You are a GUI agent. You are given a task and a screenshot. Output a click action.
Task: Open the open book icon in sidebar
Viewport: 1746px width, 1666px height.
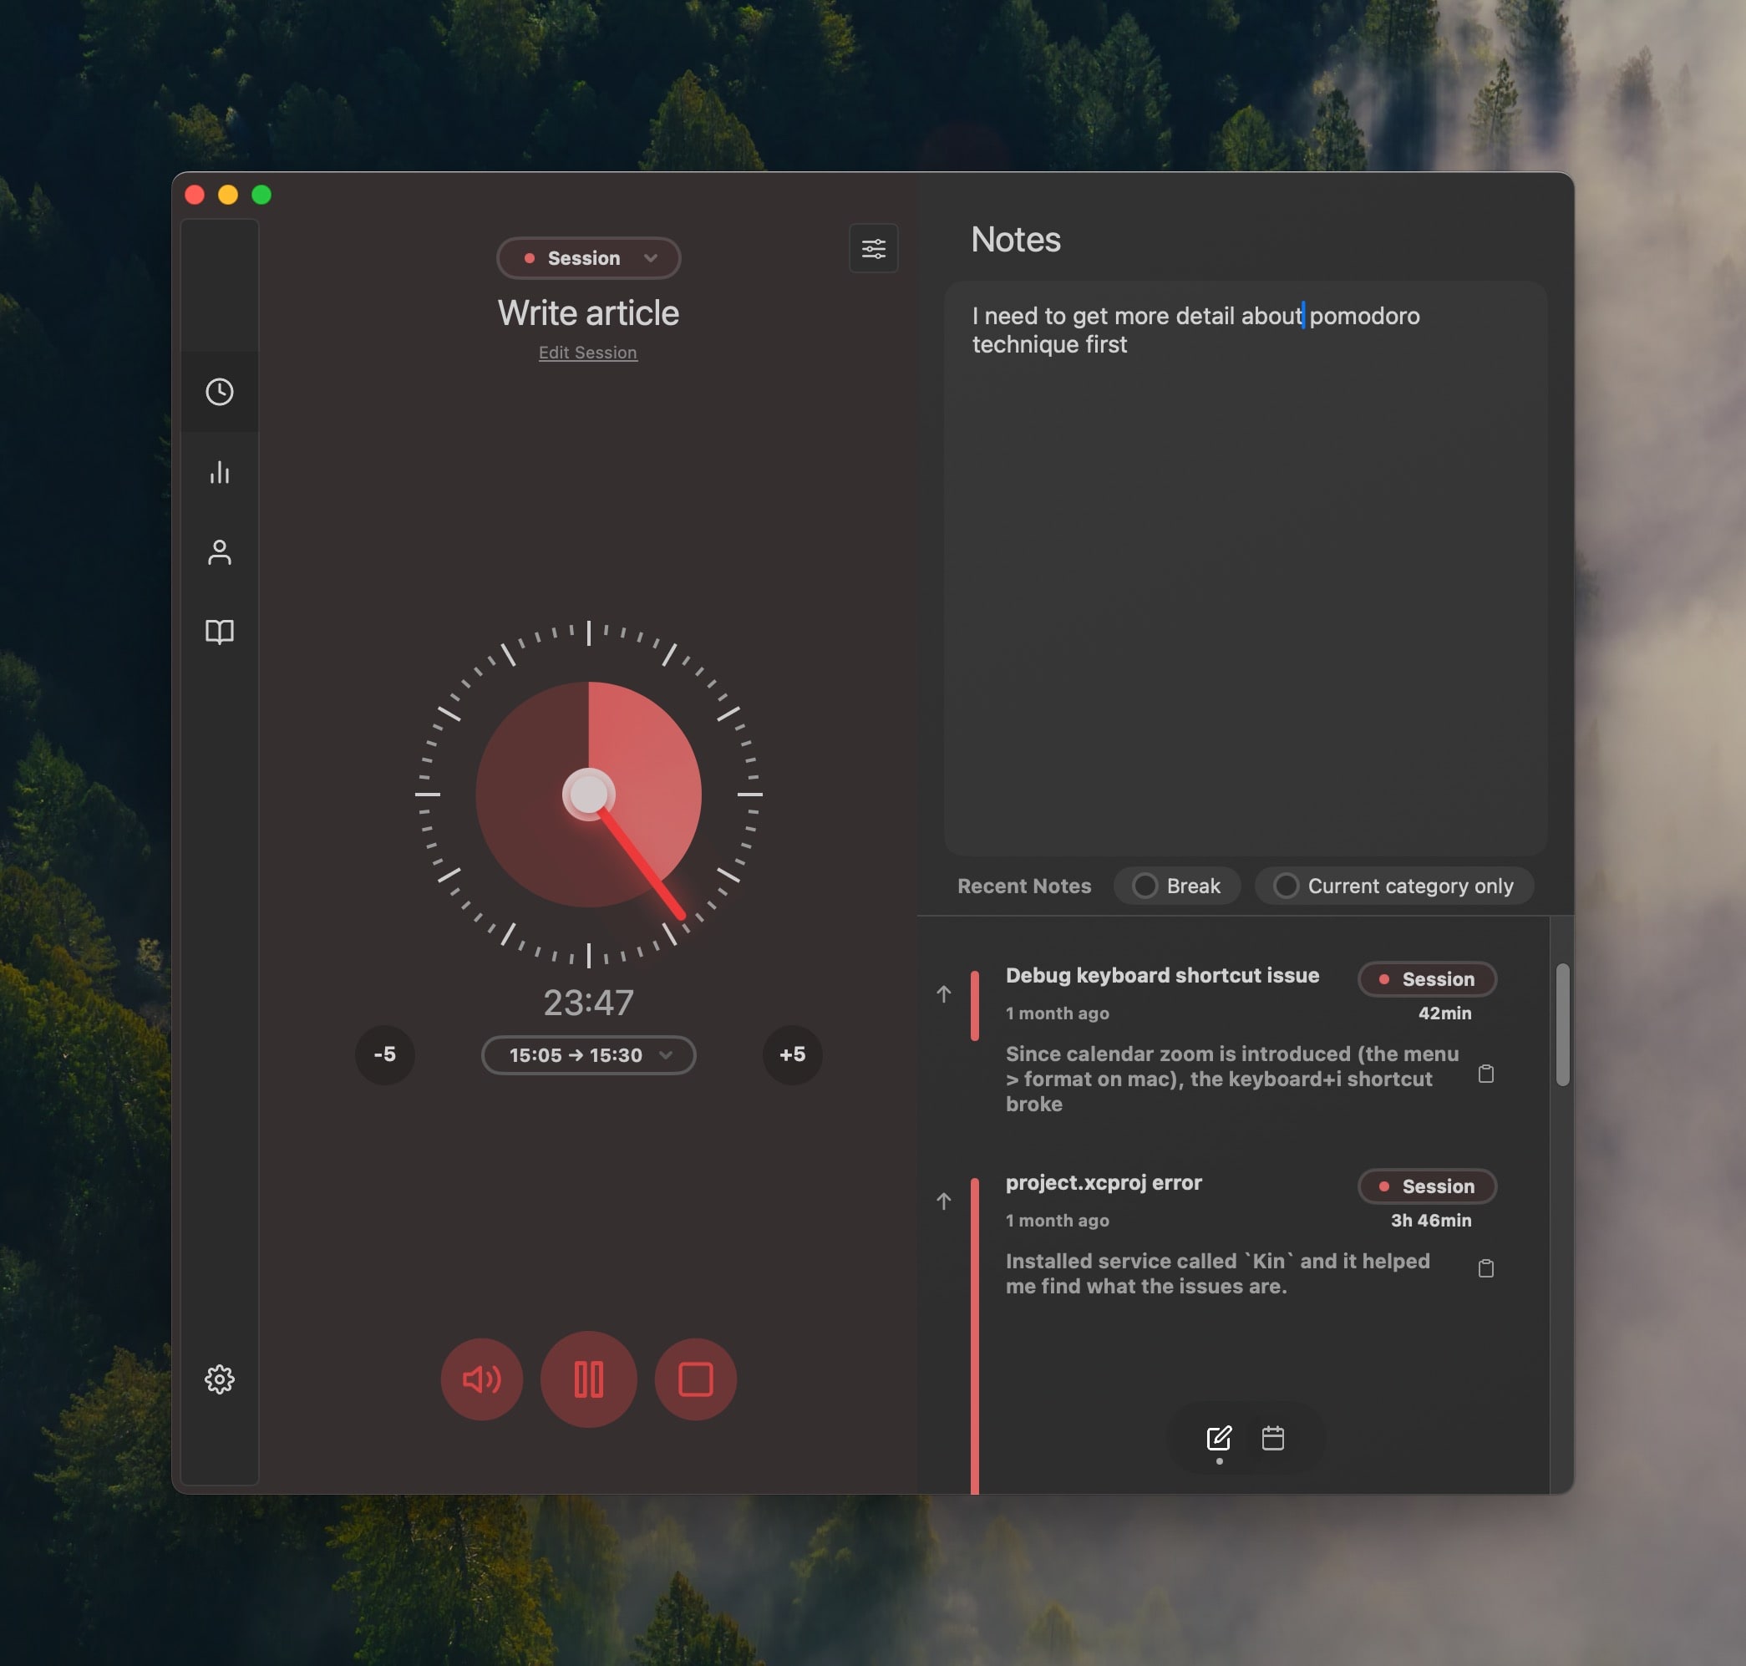[x=220, y=632]
